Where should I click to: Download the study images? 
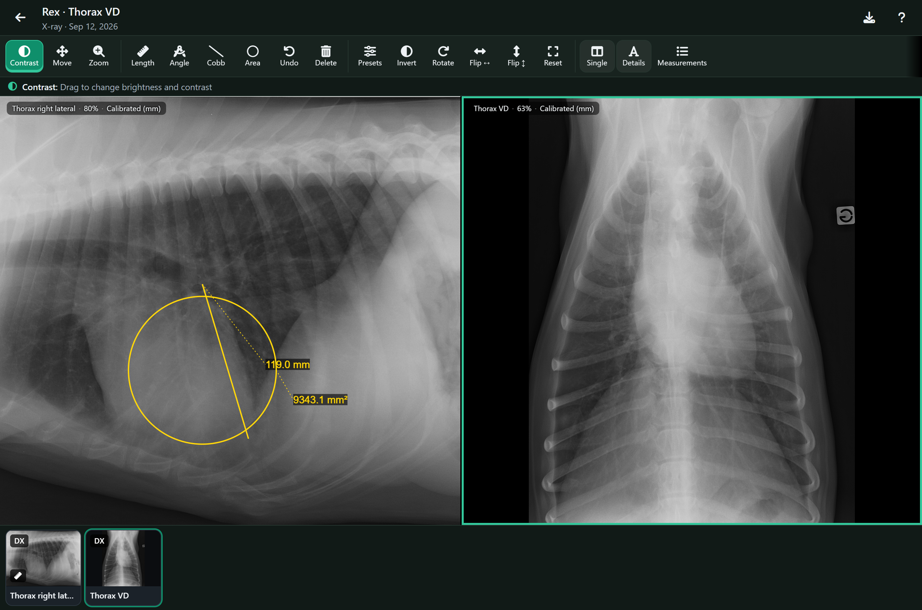click(x=869, y=18)
